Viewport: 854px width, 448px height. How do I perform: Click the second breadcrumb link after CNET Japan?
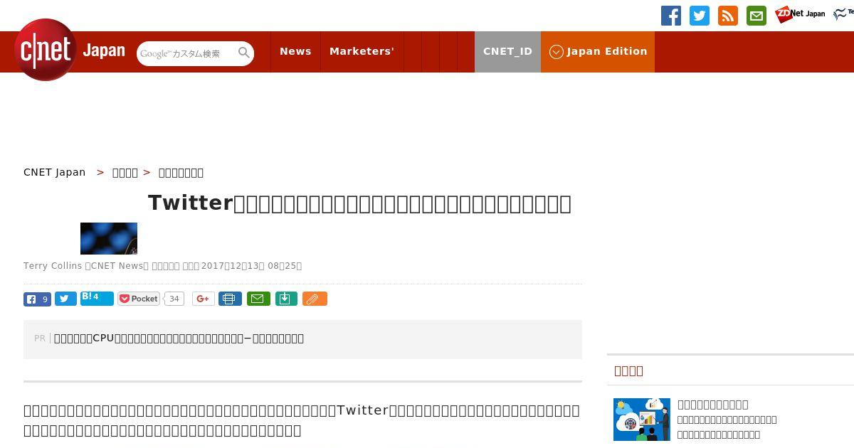125,172
